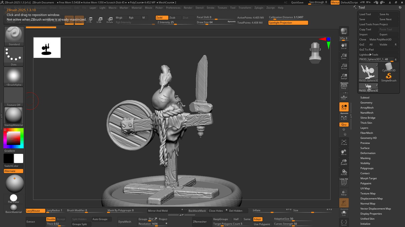
Task: Expand the Surface section
Action: coord(365,148)
